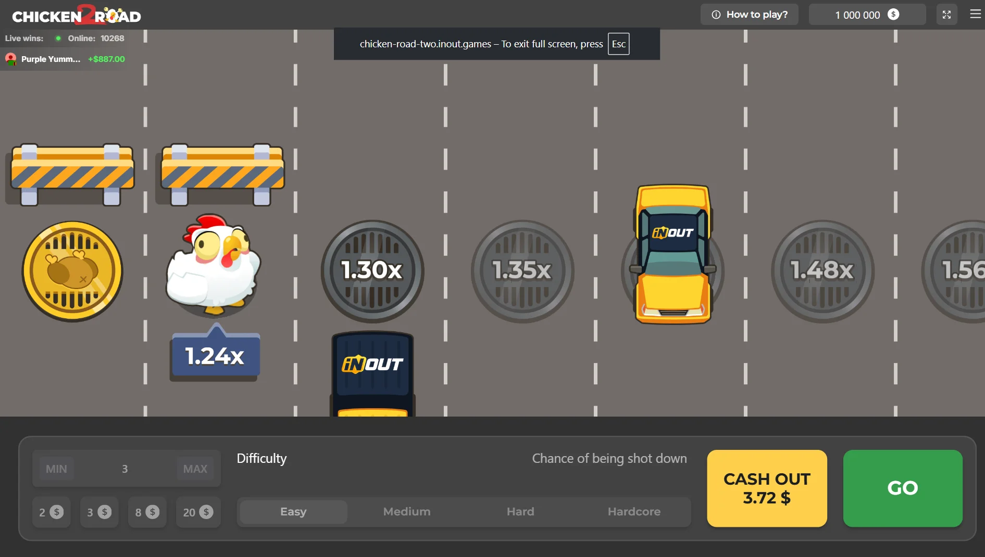The height and width of the screenshot is (557, 985).
Task: Click the +$887.00 win amount
Action: coord(106,59)
